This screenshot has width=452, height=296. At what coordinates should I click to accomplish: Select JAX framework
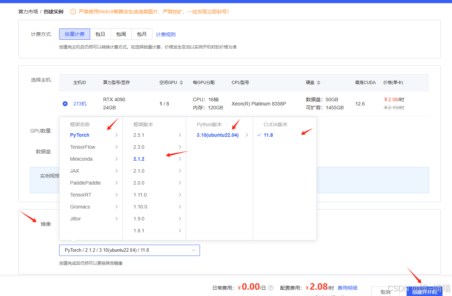pos(75,171)
